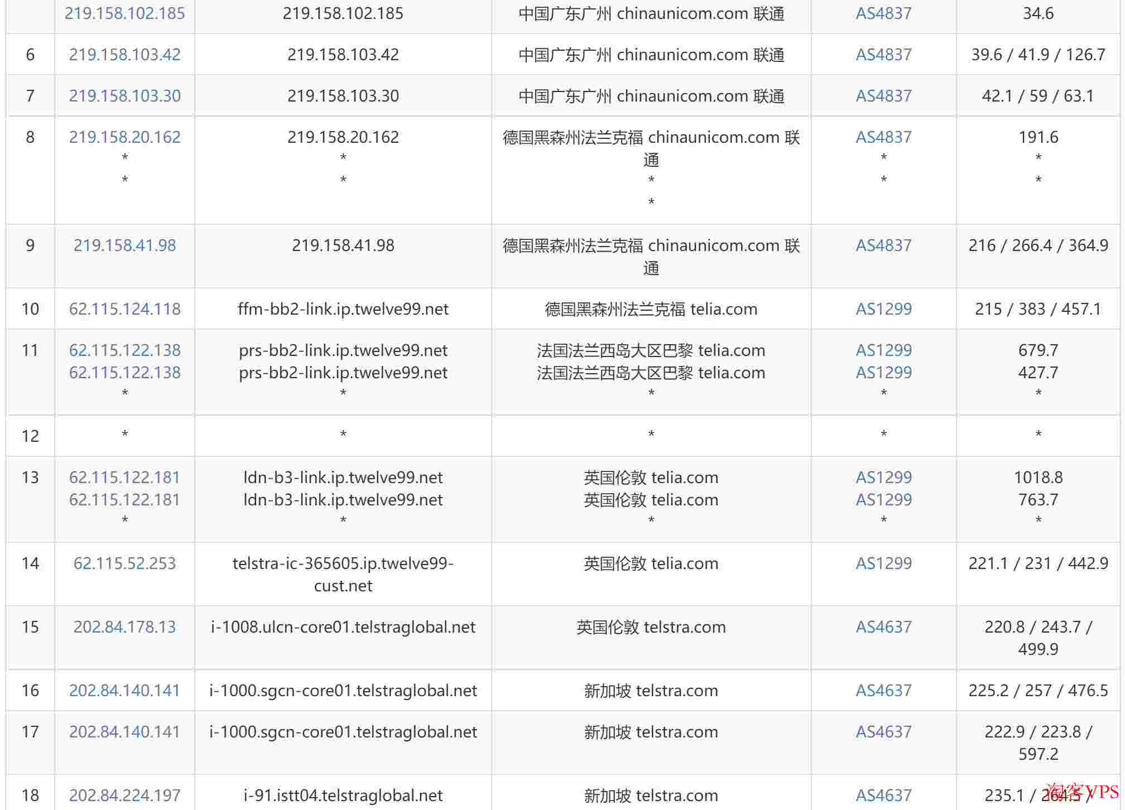Screen dimensions: 1125x810
Task: Open IP link 62.115.52.253
Action: [x=124, y=563]
